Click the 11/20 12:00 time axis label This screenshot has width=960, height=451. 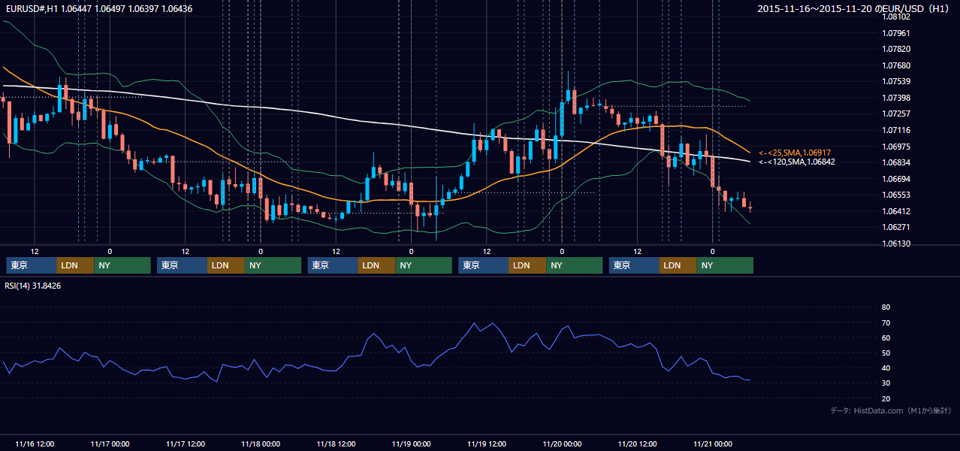638,443
